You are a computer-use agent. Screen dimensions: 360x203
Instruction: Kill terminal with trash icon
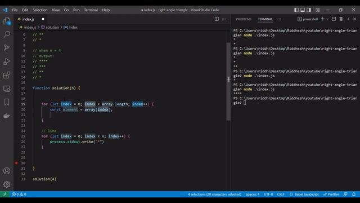point(341,19)
